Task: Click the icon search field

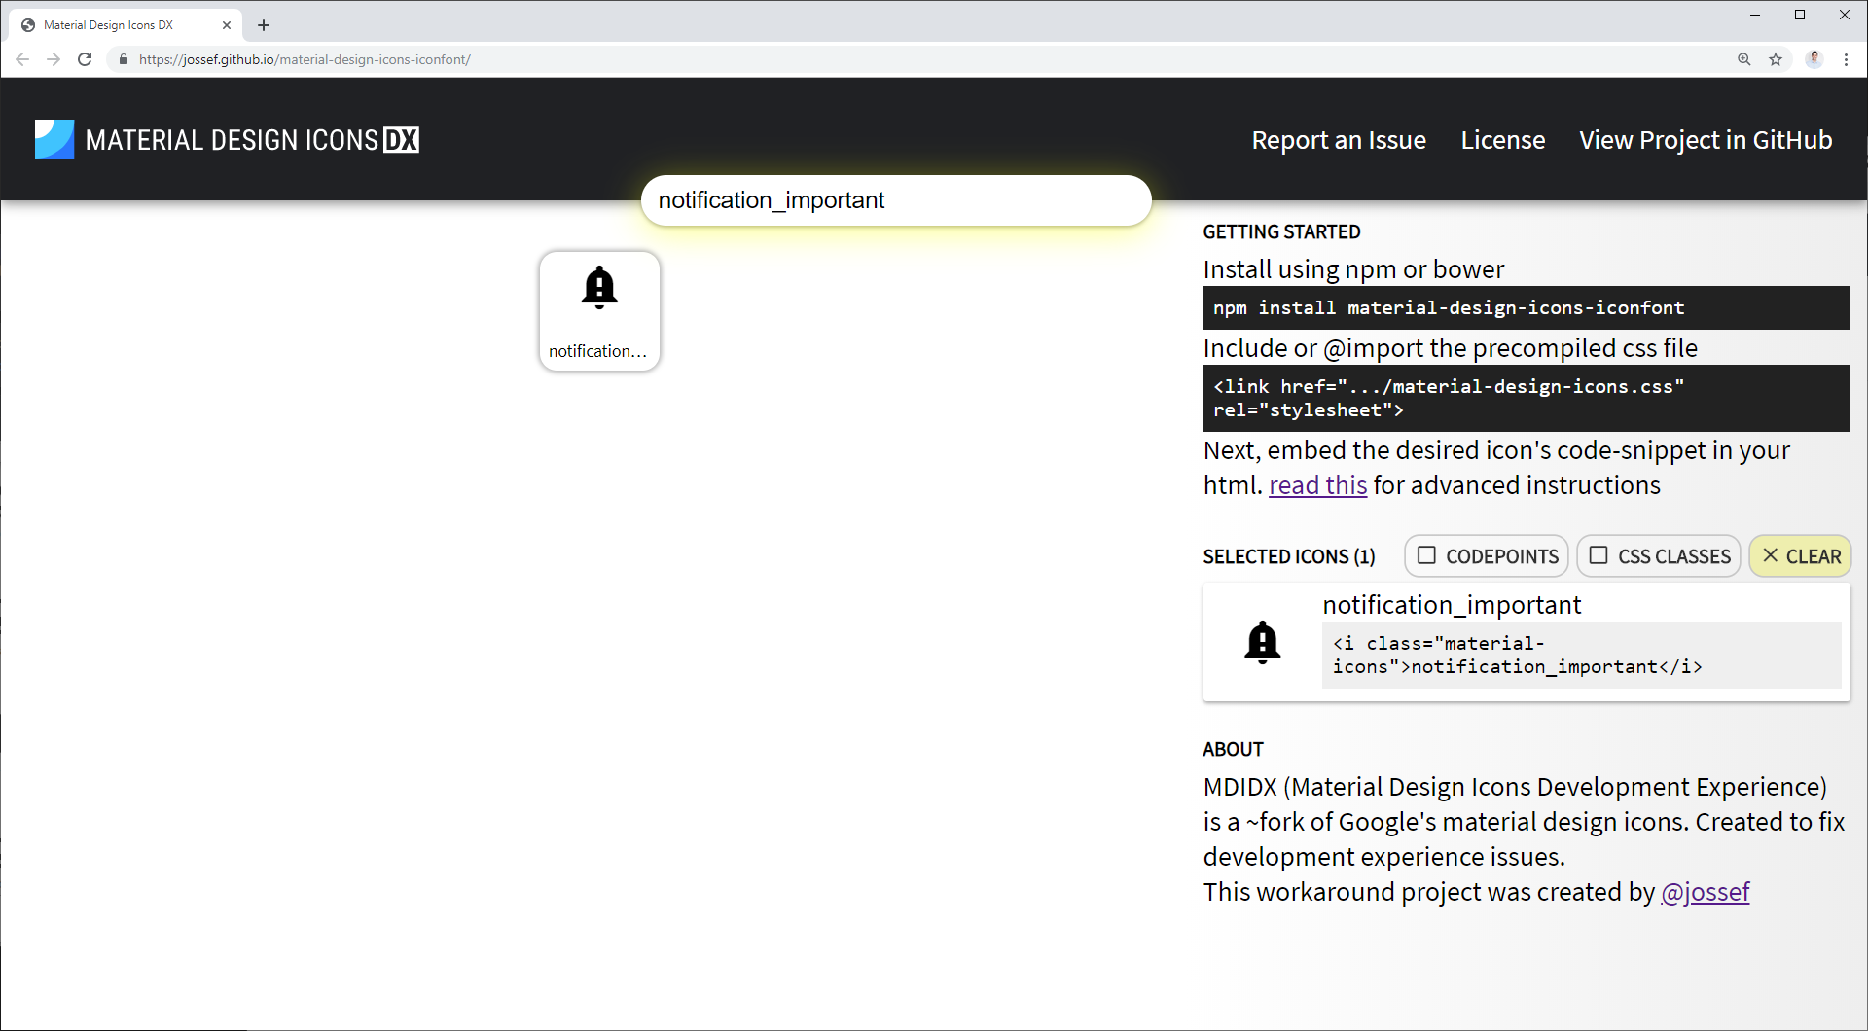Action: pos(896,200)
